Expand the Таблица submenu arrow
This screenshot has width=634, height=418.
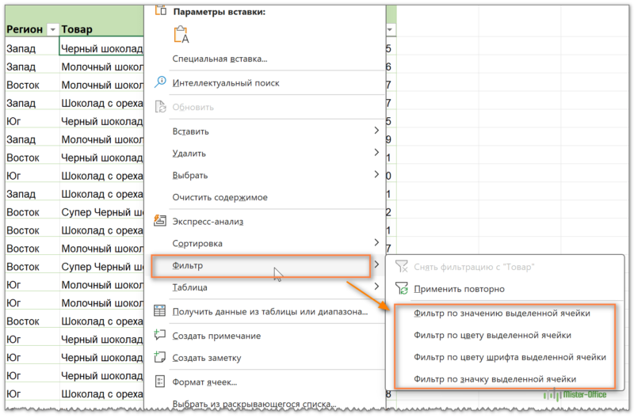(x=376, y=287)
